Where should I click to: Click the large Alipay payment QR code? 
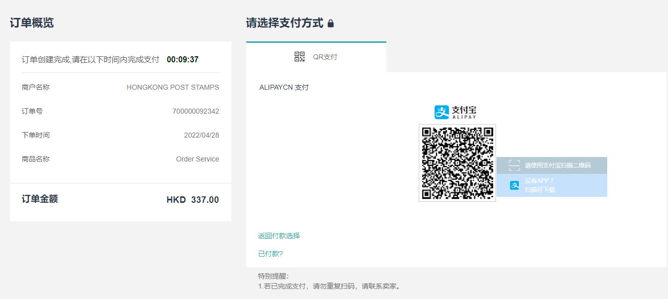[457, 163]
